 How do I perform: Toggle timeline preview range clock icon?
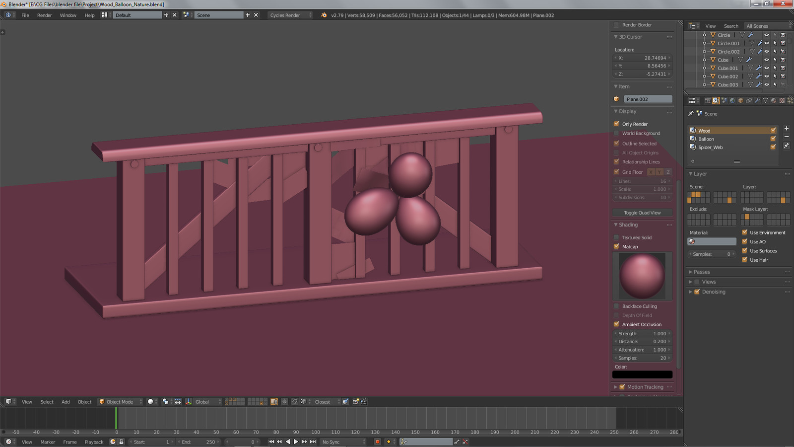(x=113, y=442)
